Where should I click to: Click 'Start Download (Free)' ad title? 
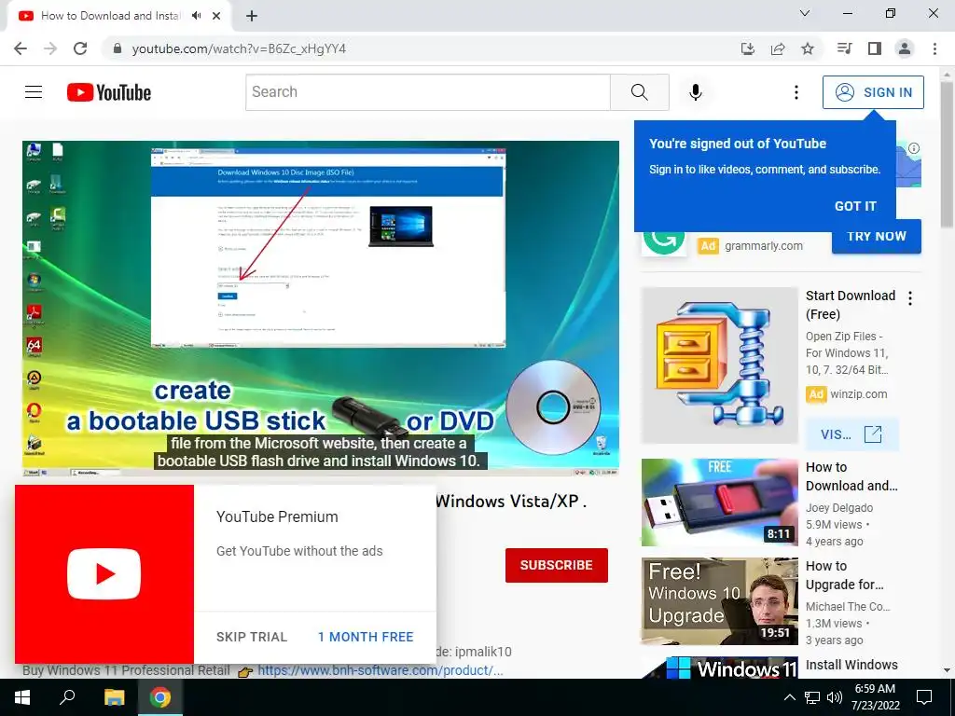851,305
